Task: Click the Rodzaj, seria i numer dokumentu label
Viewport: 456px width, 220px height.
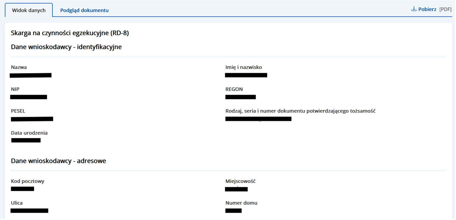Action: point(300,111)
